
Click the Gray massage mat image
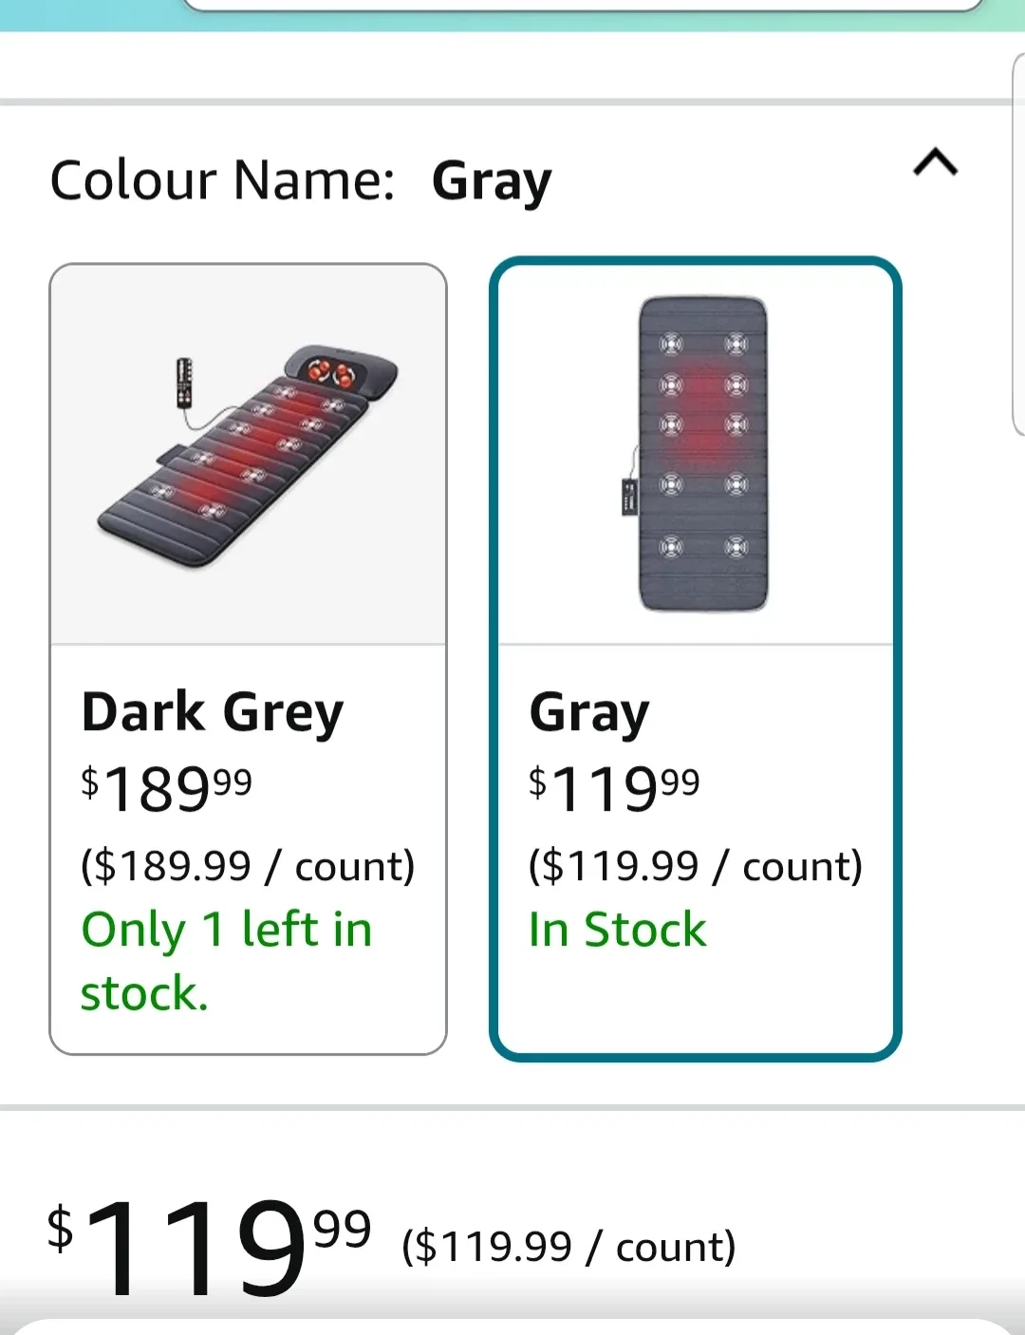tap(703, 454)
